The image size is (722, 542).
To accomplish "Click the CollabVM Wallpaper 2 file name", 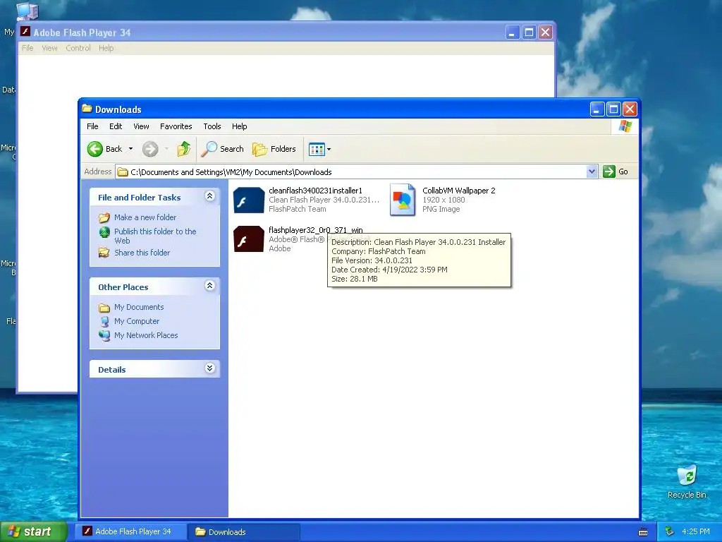I will [x=458, y=191].
